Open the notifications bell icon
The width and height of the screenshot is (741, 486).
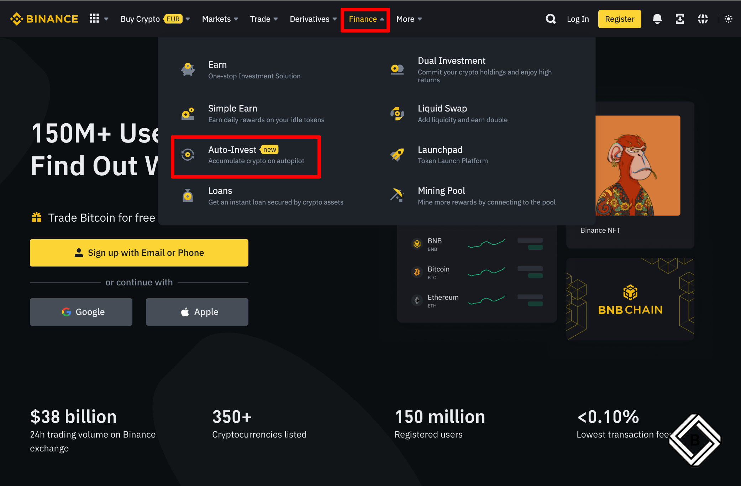(x=657, y=19)
